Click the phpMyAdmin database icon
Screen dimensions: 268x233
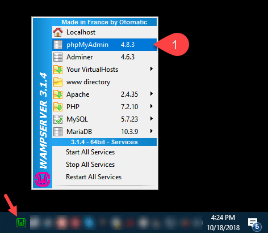58,45
